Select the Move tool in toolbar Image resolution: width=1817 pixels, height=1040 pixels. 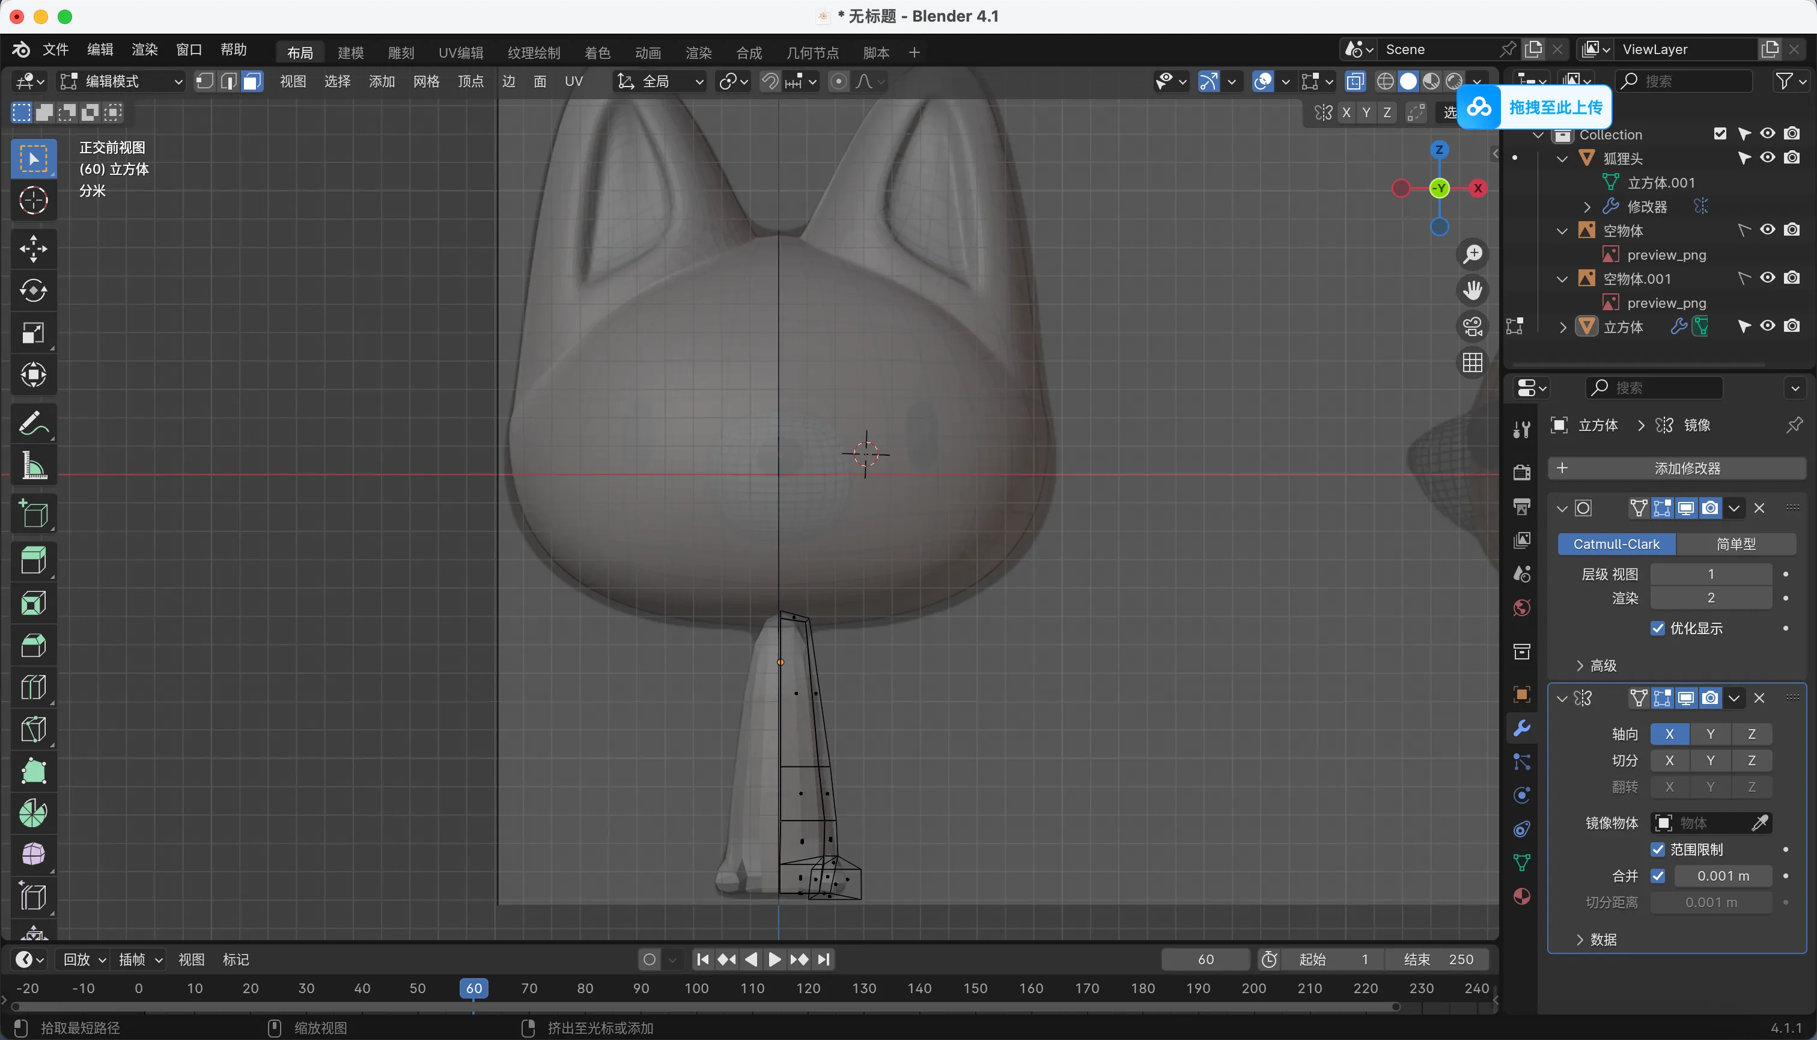click(33, 248)
